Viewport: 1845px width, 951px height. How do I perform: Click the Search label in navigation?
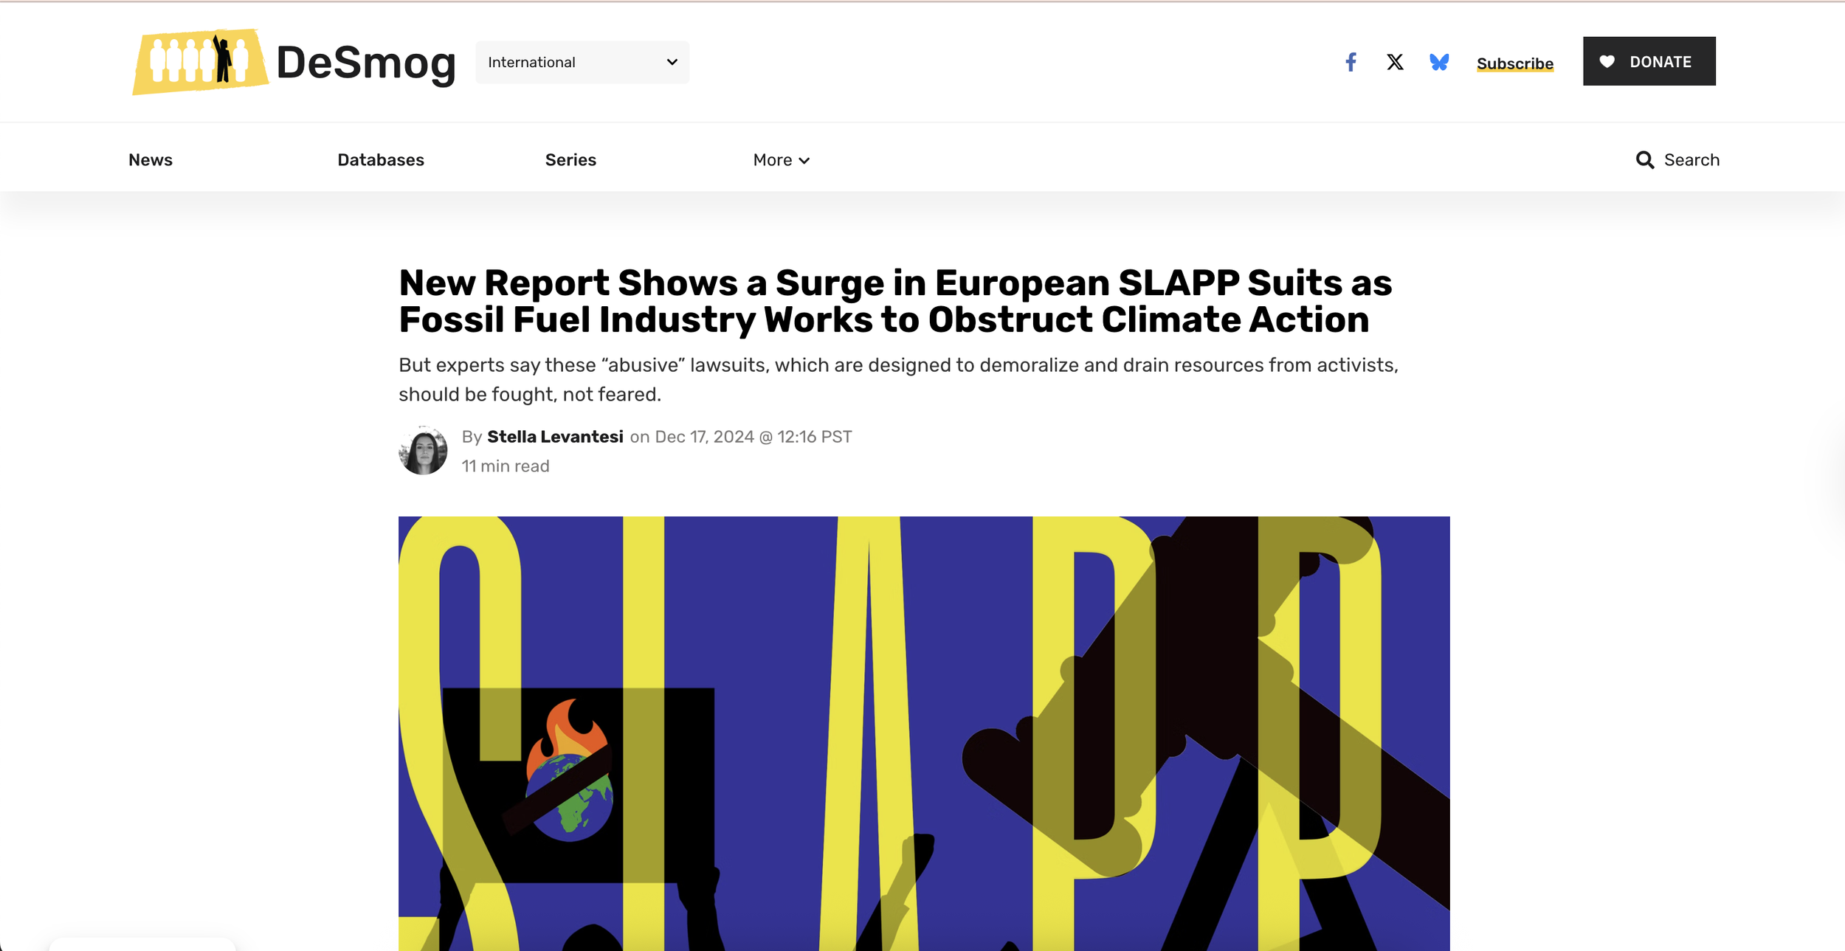(x=1691, y=160)
